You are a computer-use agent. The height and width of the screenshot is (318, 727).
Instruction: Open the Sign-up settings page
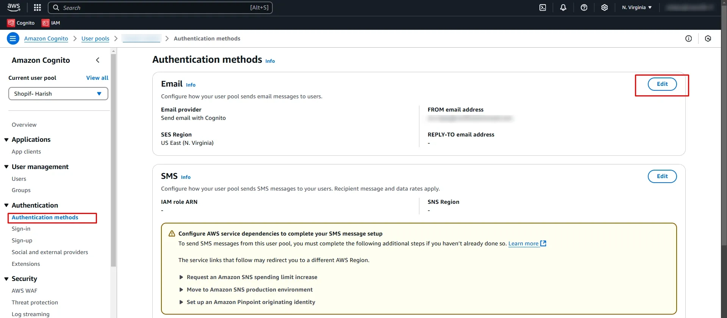point(22,240)
